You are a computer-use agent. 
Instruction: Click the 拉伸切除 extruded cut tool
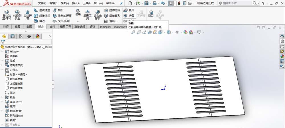[x=112, y=10]
